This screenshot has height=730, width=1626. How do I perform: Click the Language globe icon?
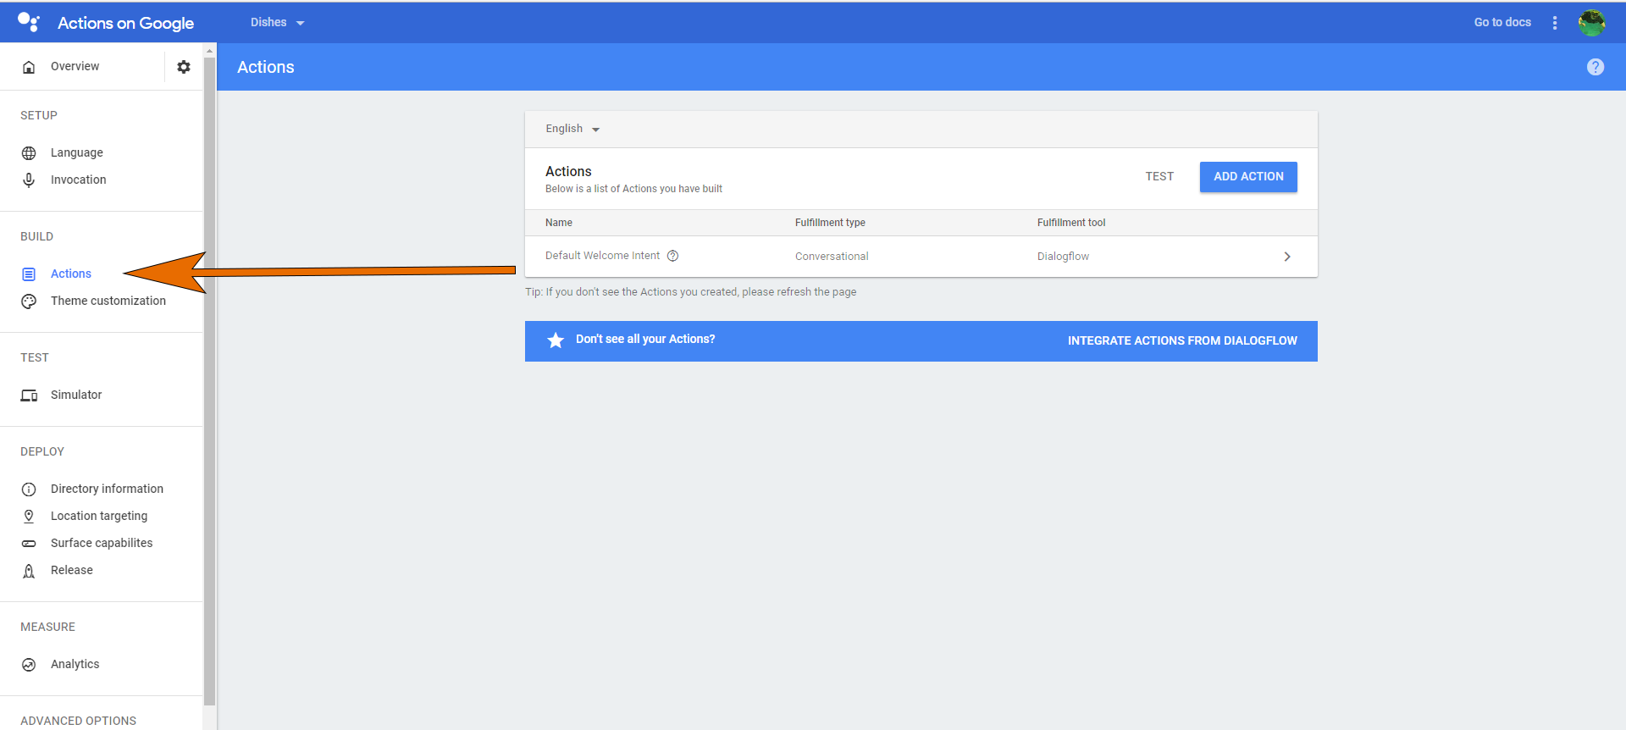click(29, 153)
